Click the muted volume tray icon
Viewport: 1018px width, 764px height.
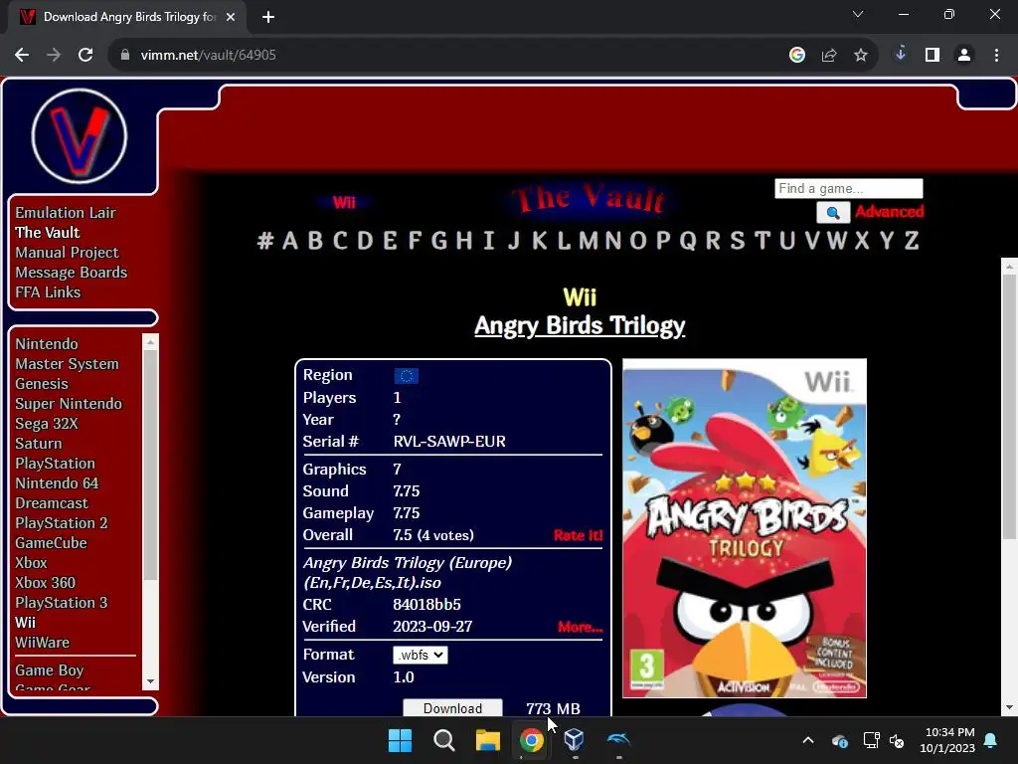897,740
